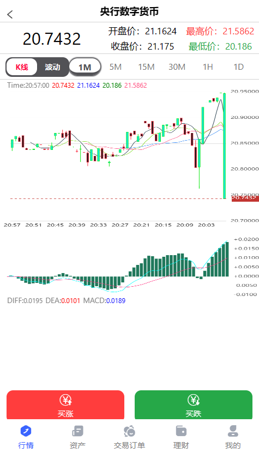Open the 理财 wallet icon
Screen dimensions: 259x453
[x=181, y=431]
